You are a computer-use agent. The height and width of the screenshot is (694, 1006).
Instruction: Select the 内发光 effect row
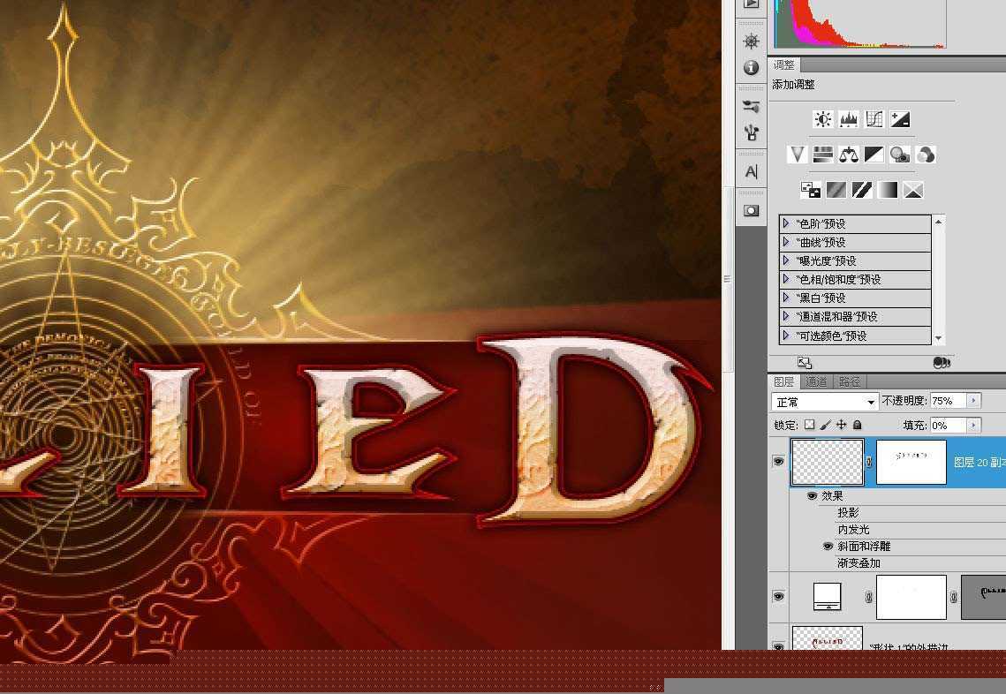[x=853, y=529]
